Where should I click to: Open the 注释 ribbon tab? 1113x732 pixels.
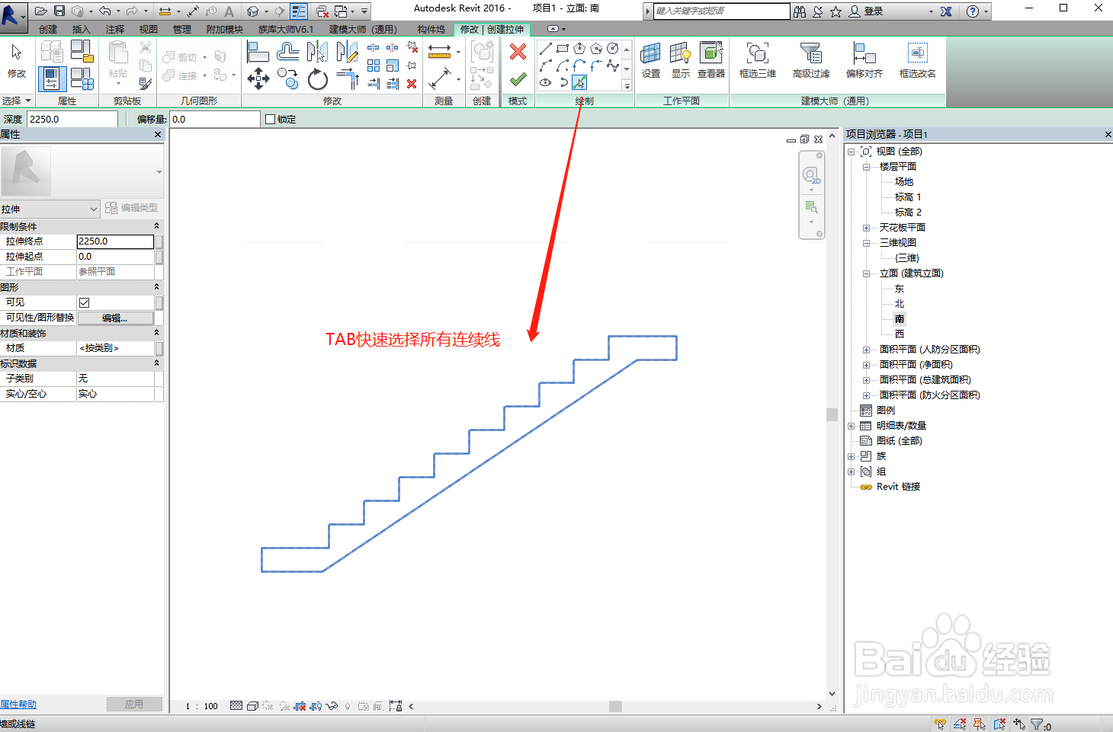115,29
